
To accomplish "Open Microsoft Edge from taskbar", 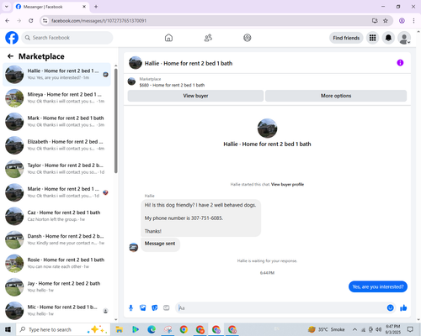I will click(152, 329).
